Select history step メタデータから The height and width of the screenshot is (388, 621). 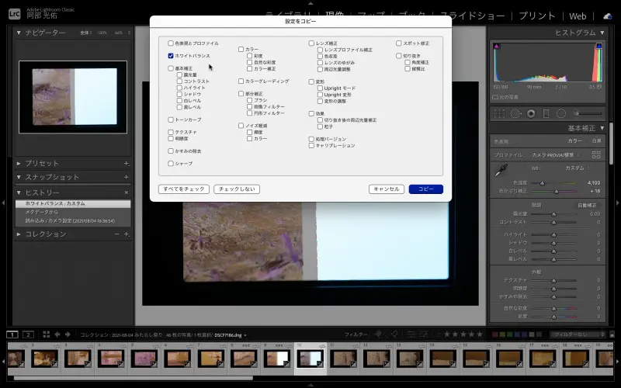pos(73,212)
